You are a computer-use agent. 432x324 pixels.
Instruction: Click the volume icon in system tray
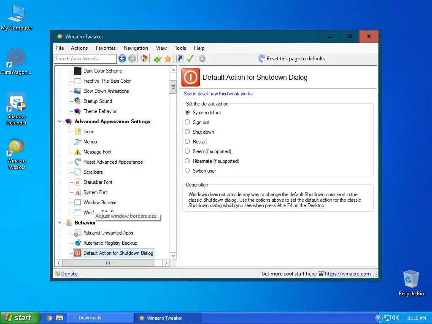[396, 318]
